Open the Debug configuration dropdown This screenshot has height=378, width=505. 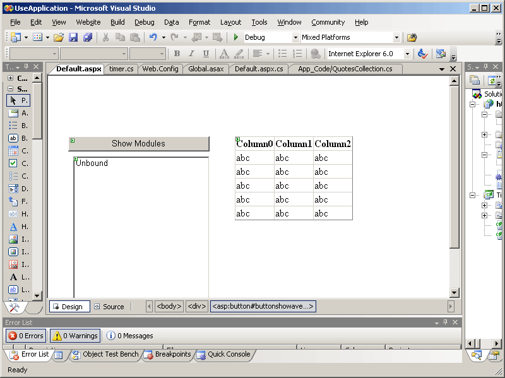[295, 38]
